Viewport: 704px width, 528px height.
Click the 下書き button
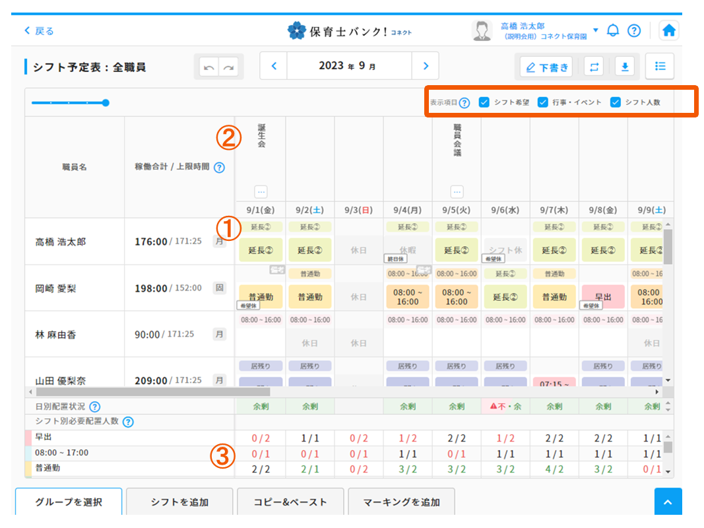tap(546, 67)
